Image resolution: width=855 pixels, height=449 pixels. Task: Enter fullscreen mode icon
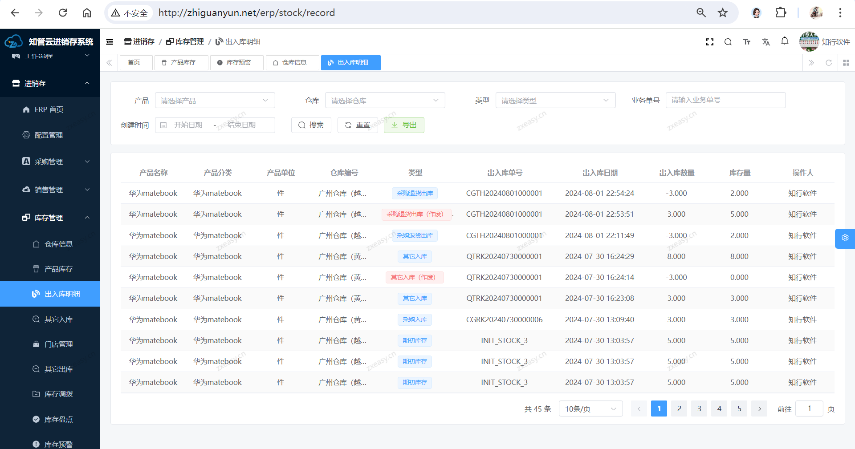(x=710, y=42)
